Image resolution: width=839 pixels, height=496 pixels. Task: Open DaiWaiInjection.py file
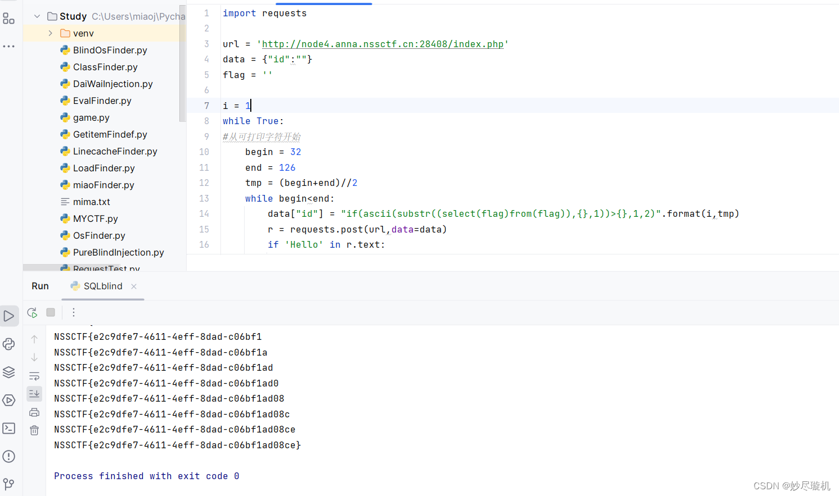point(113,84)
